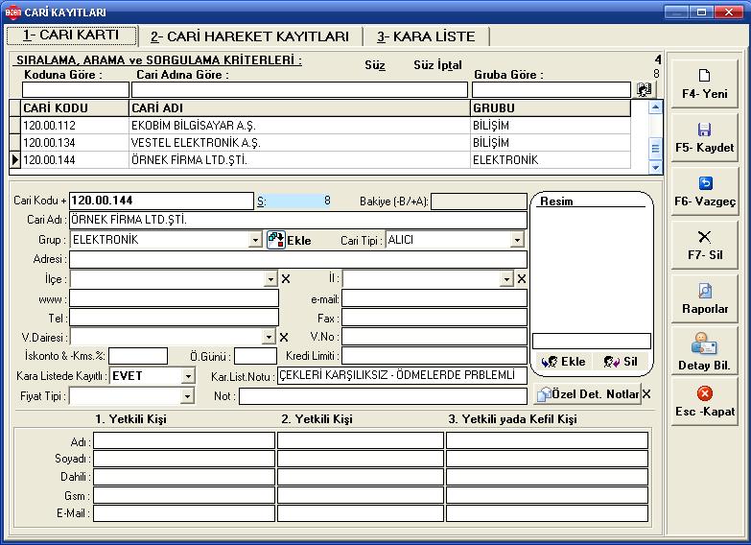
Task: Clear the İl selection with its X
Action: (522, 278)
